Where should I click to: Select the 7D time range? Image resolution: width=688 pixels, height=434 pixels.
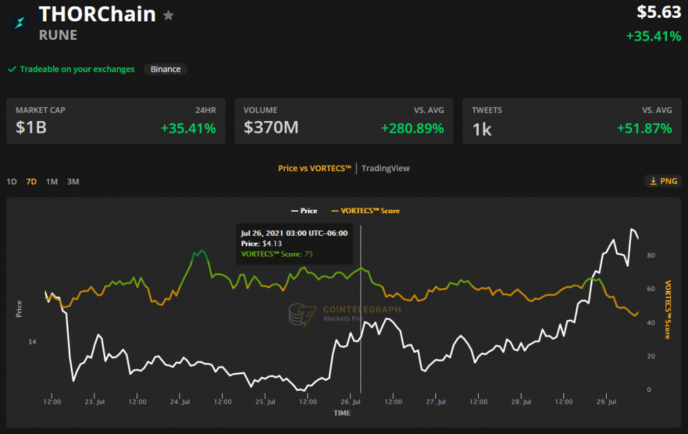click(x=31, y=182)
